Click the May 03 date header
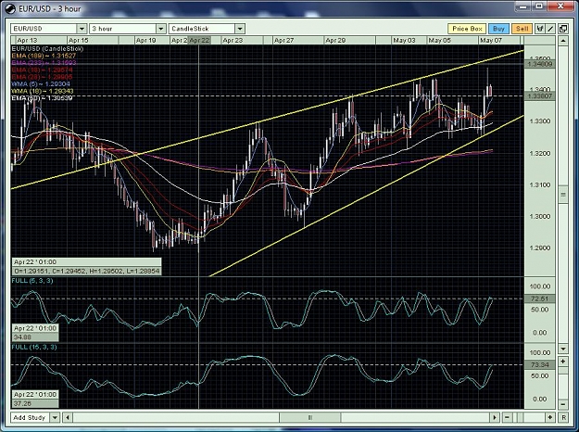This screenshot has height=432, width=579. pyautogui.click(x=404, y=40)
